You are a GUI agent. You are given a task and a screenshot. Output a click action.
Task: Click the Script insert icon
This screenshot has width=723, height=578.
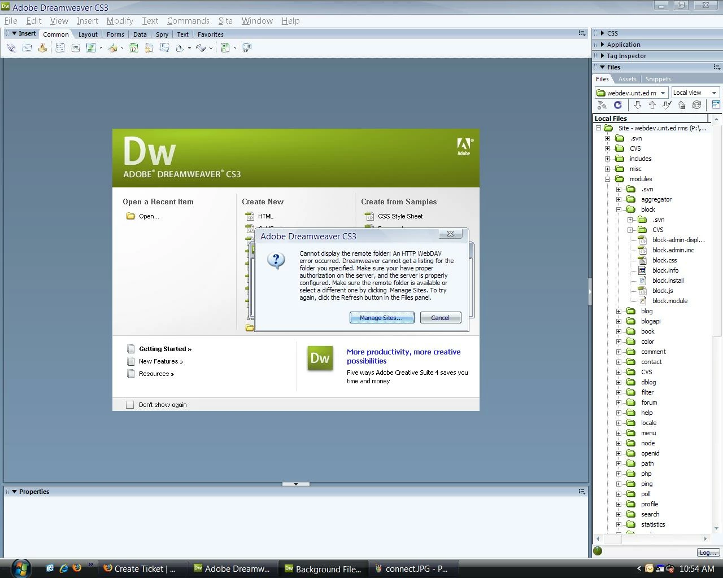pyautogui.click(x=201, y=48)
